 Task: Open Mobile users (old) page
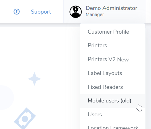(112, 101)
